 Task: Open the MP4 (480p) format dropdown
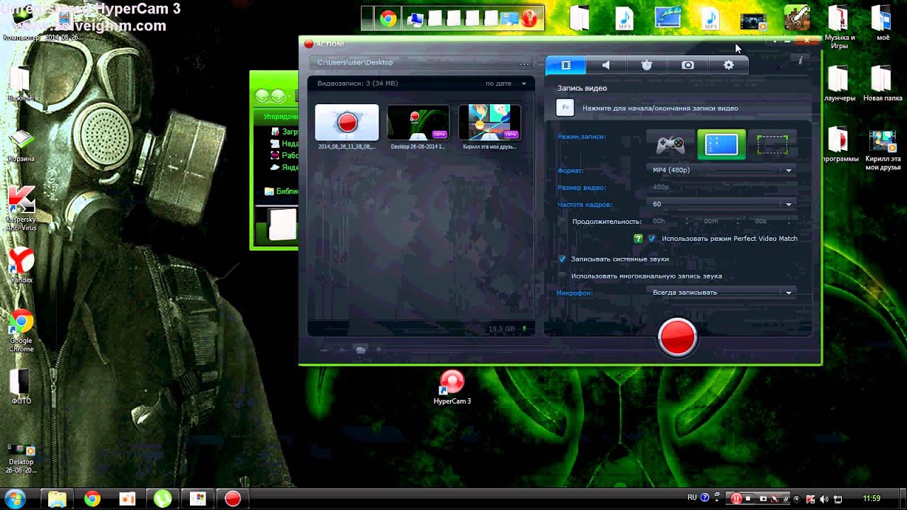point(721,170)
